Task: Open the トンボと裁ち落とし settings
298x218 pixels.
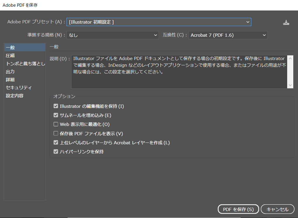Action: coord(25,64)
